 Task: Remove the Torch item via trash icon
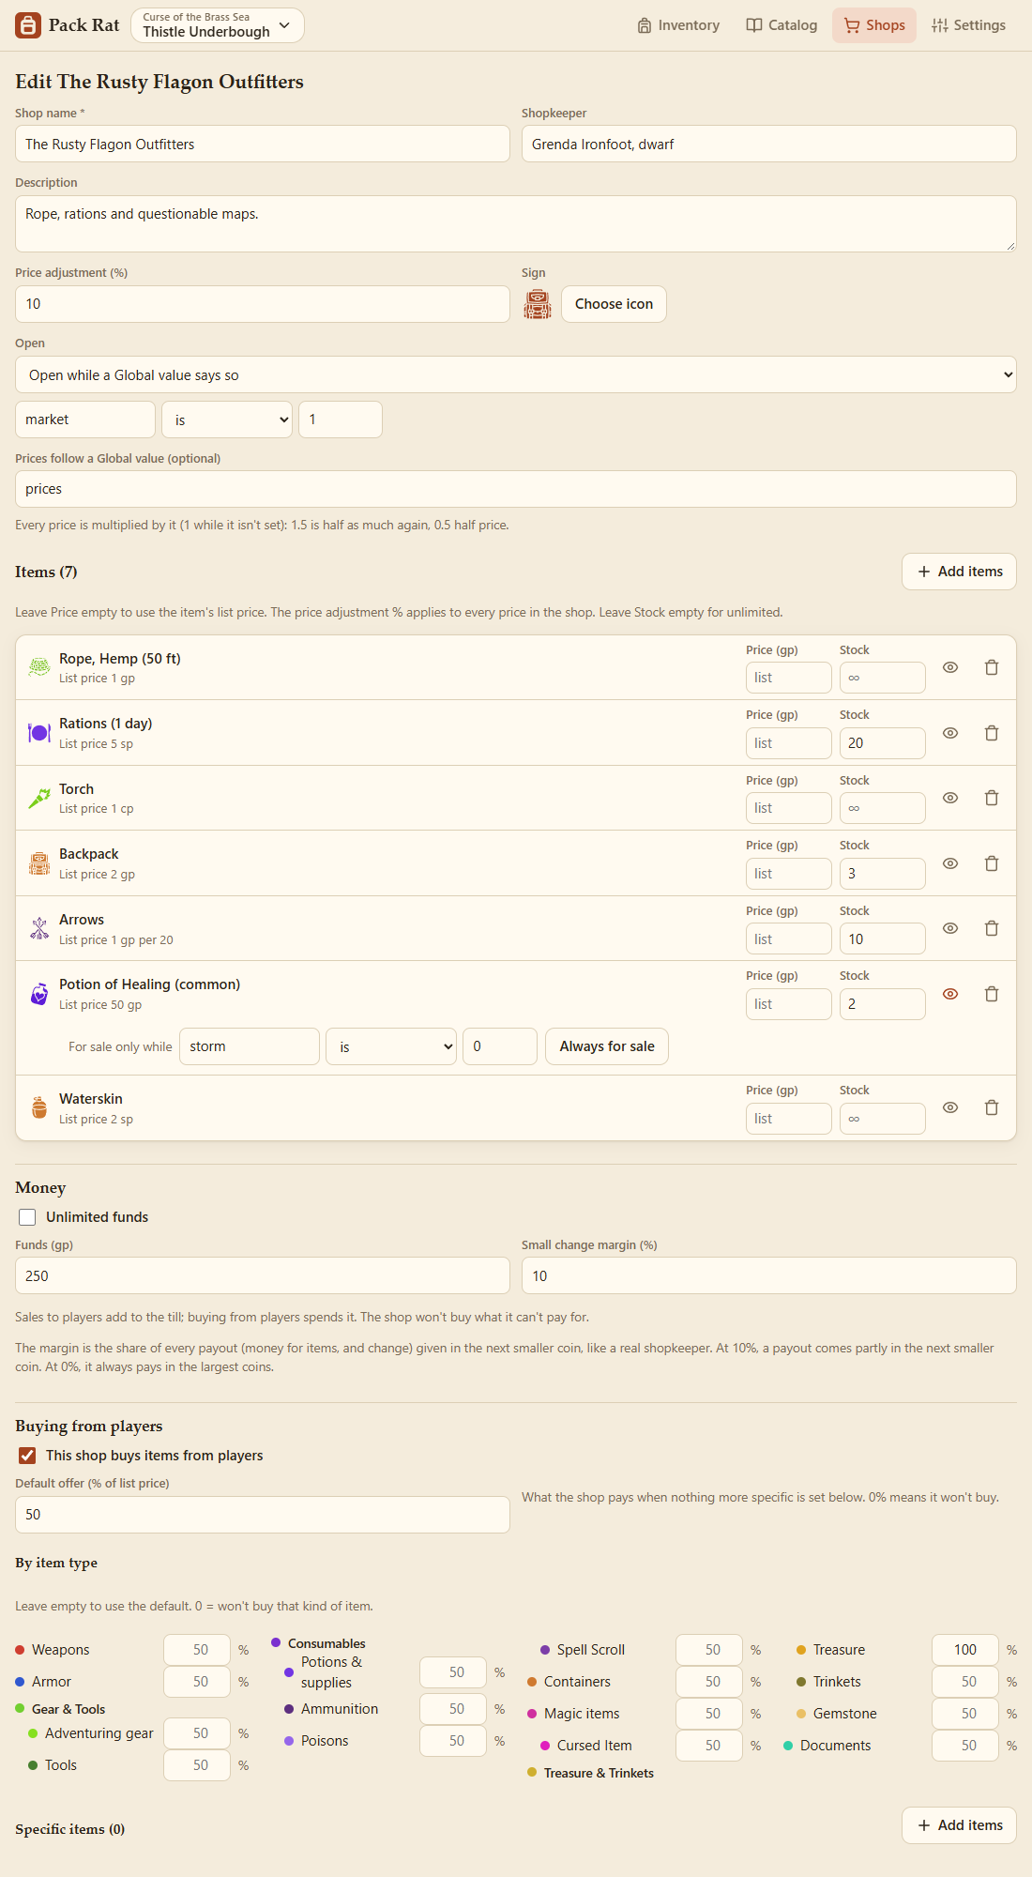tap(992, 798)
